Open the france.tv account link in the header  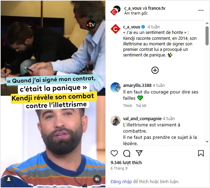point(157,8)
